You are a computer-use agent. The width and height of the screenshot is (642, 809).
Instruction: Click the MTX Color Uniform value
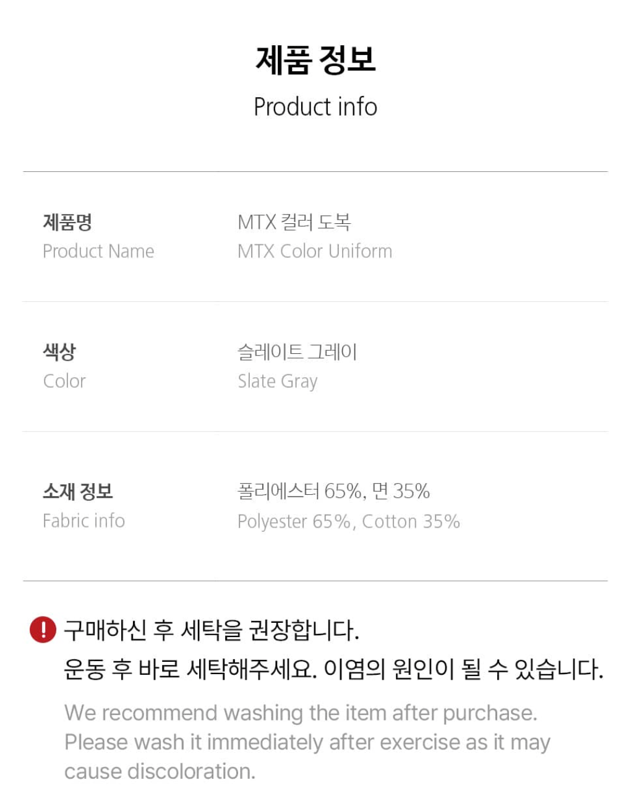[x=315, y=251]
